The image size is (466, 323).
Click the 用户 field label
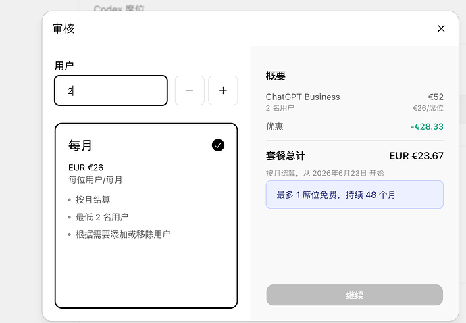click(64, 66)
